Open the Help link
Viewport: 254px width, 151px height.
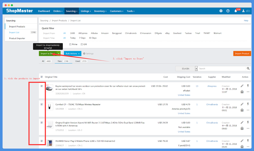[x=246, y=21]
